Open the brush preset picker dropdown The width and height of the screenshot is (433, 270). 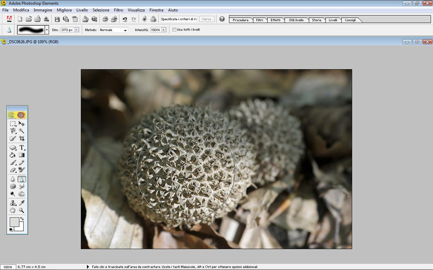pos(47,30)
